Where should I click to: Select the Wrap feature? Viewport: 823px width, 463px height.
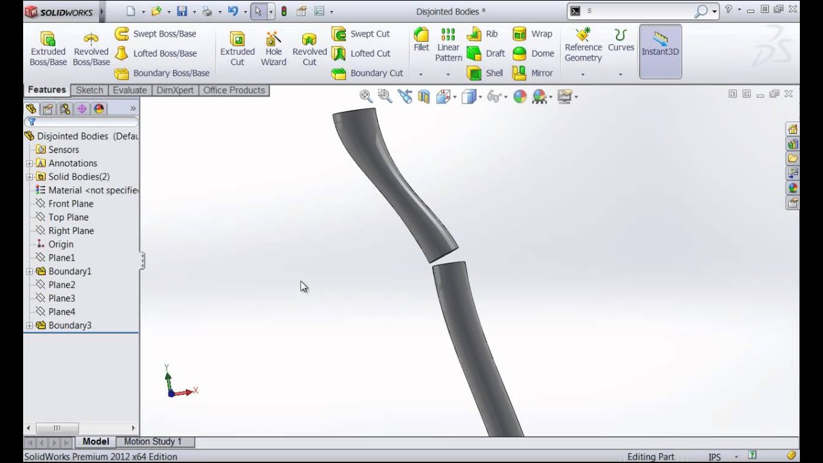[532, 33]
